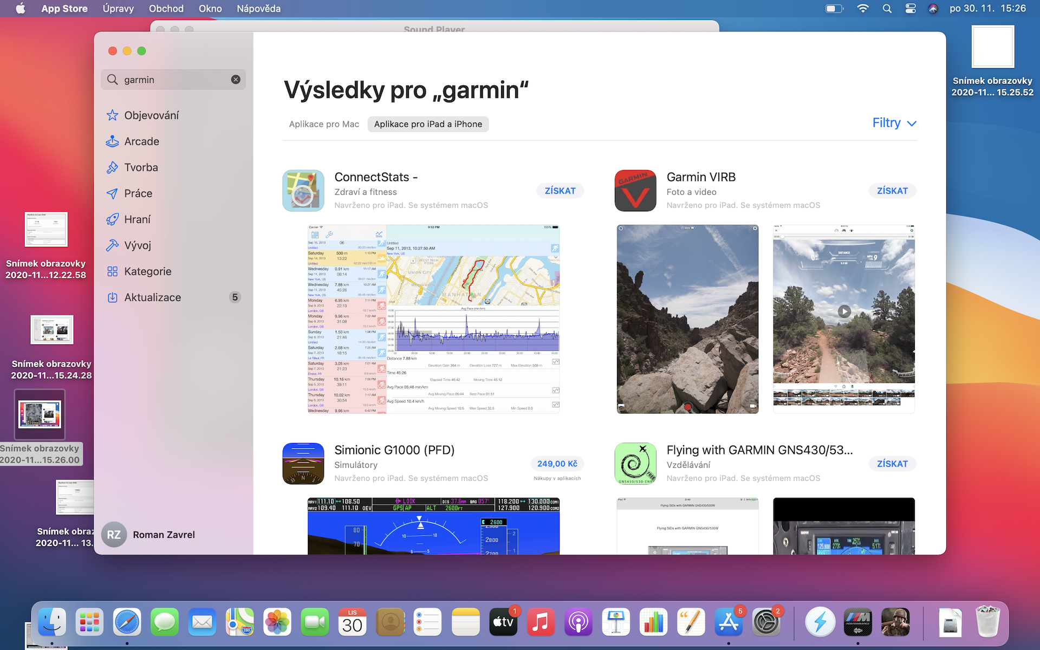The image size is (1040, 650).
Task: Select Aplikace pro iPad a iPhone
Action: pyautogui.click(x=428, y=124)
